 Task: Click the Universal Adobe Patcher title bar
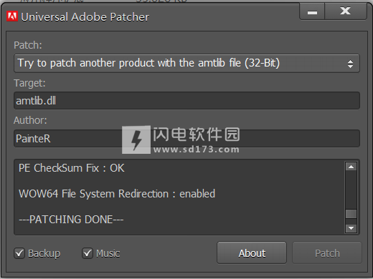click(x=153, y=16)
